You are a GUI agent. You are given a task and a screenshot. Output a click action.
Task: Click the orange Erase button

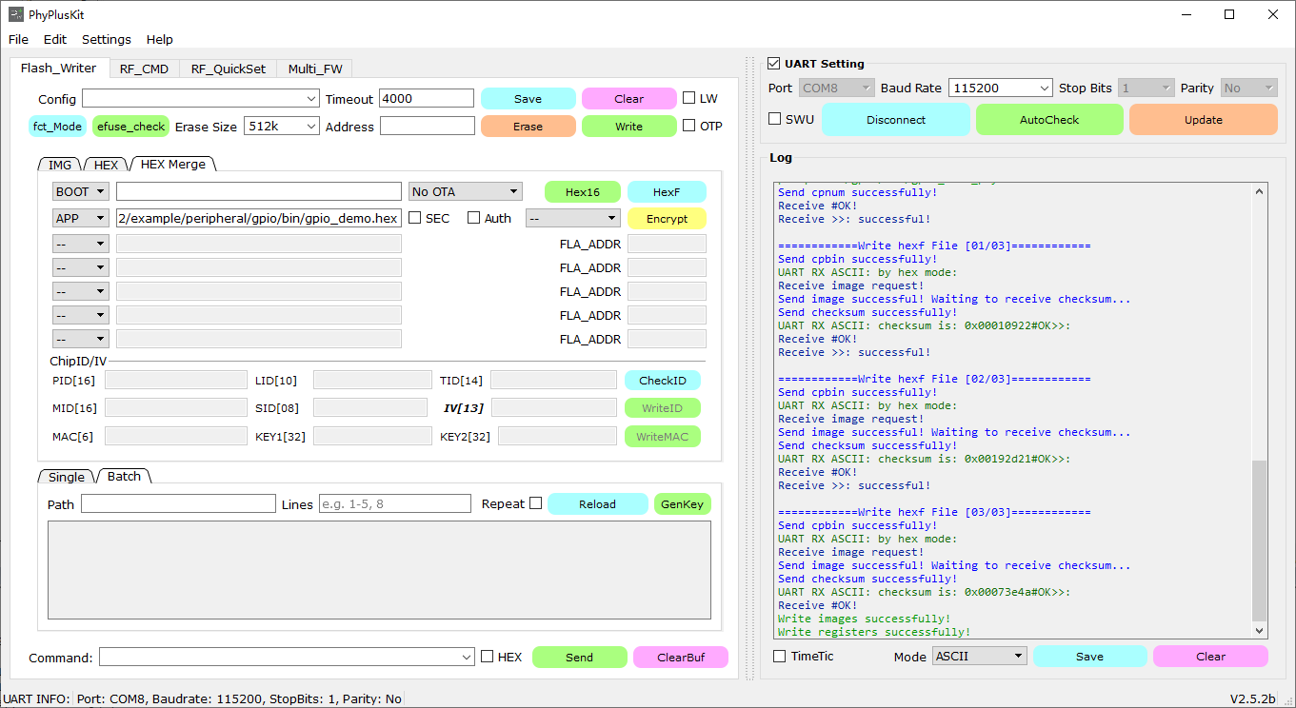pos(528,127)
